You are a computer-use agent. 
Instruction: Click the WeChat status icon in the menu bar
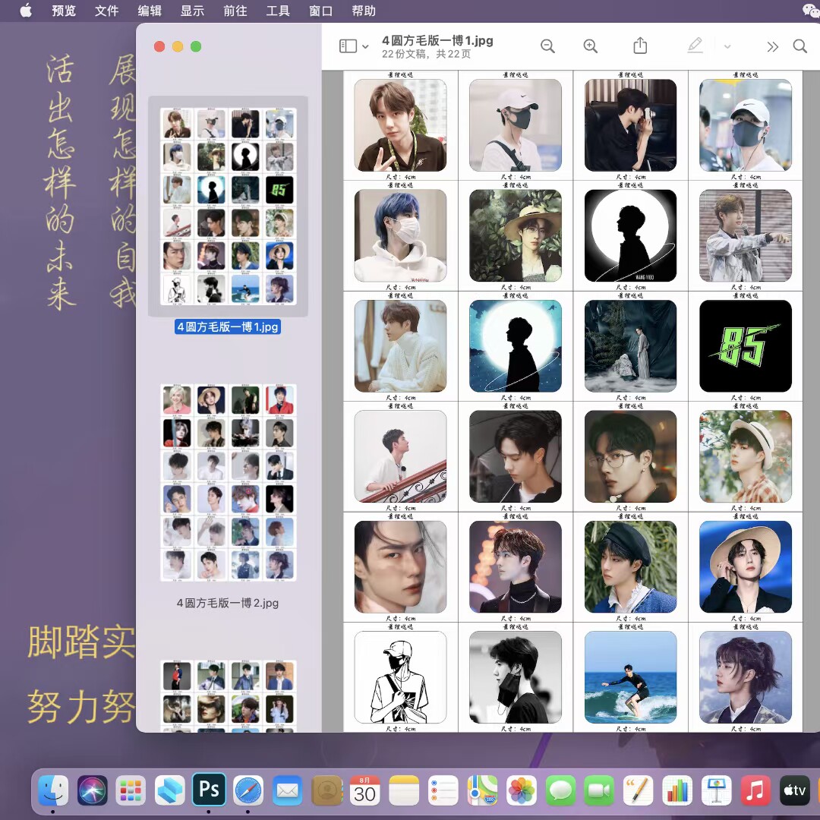click(811, 11)
